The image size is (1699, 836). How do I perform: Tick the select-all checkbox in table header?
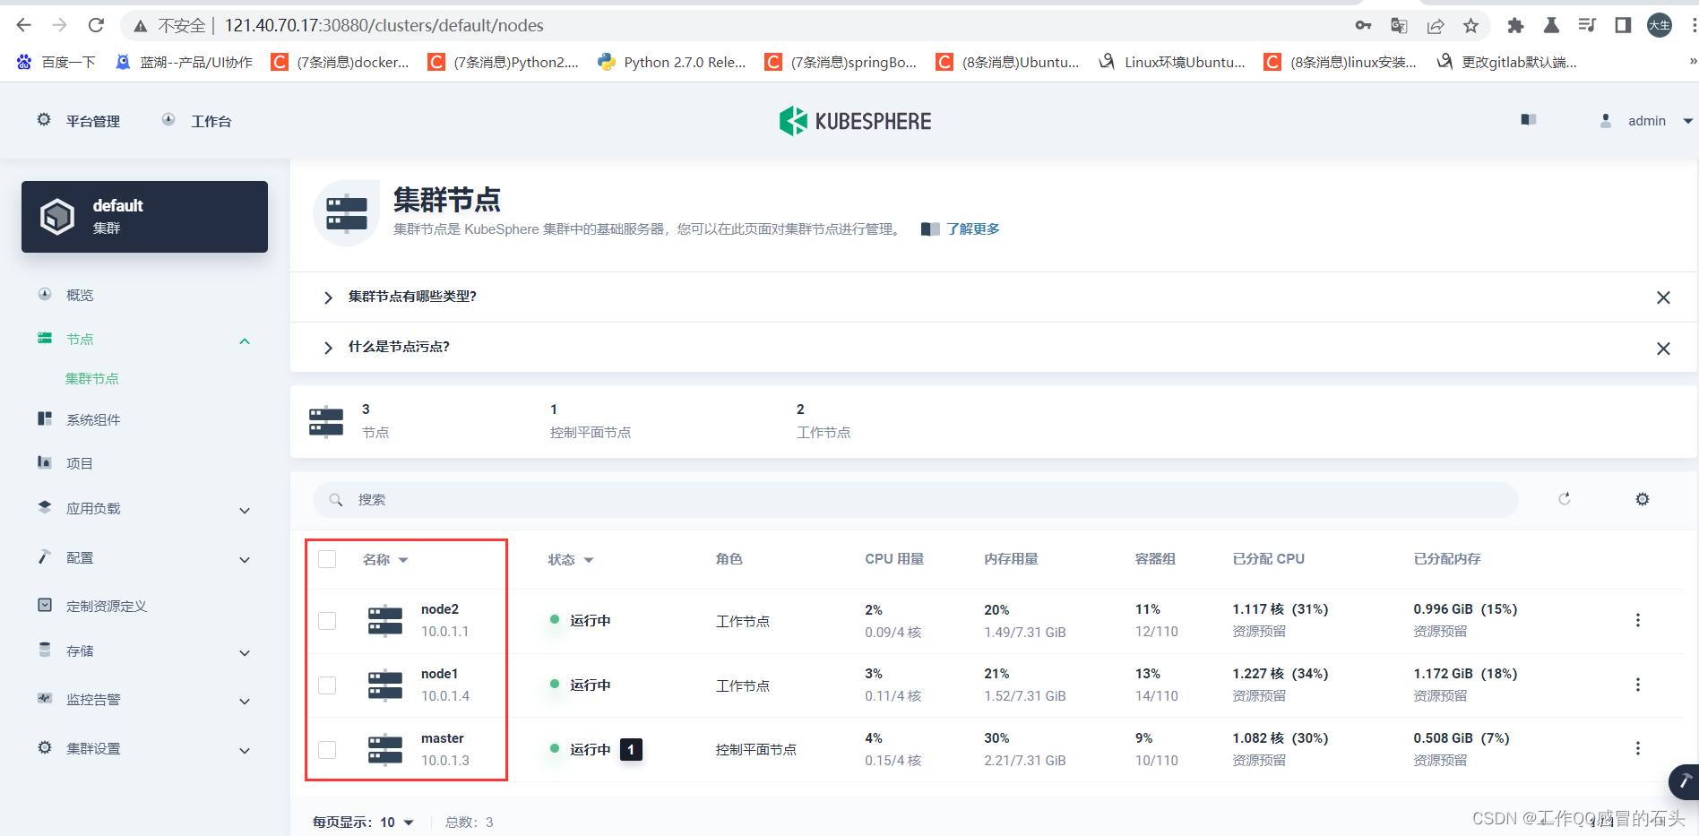327,559
